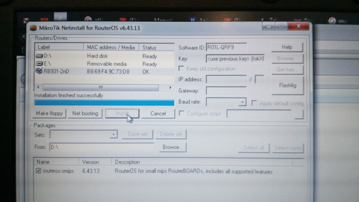Click the installation progress bar
The height and width of the screenshot is (202, 359).
tap(104, 103)
